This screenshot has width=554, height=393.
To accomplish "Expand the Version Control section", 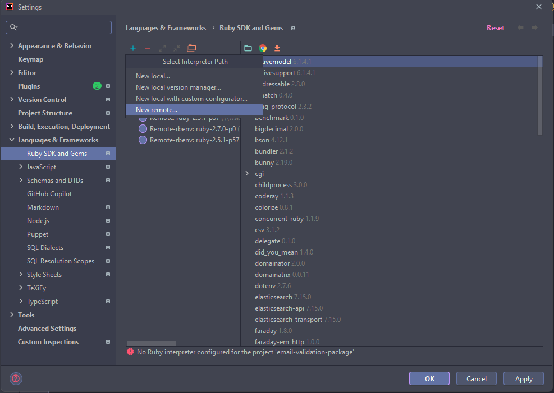I will [x=12, y=99].
